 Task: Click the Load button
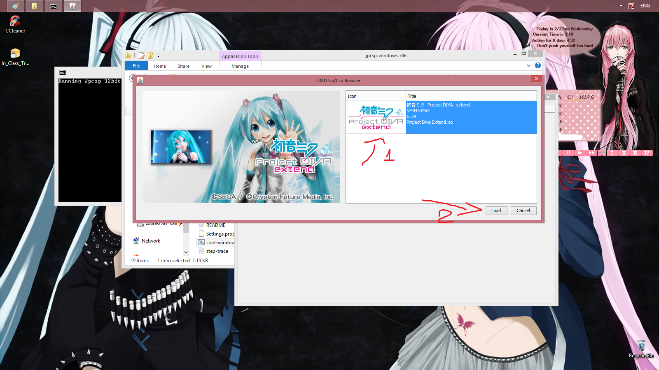coord(496,210)
